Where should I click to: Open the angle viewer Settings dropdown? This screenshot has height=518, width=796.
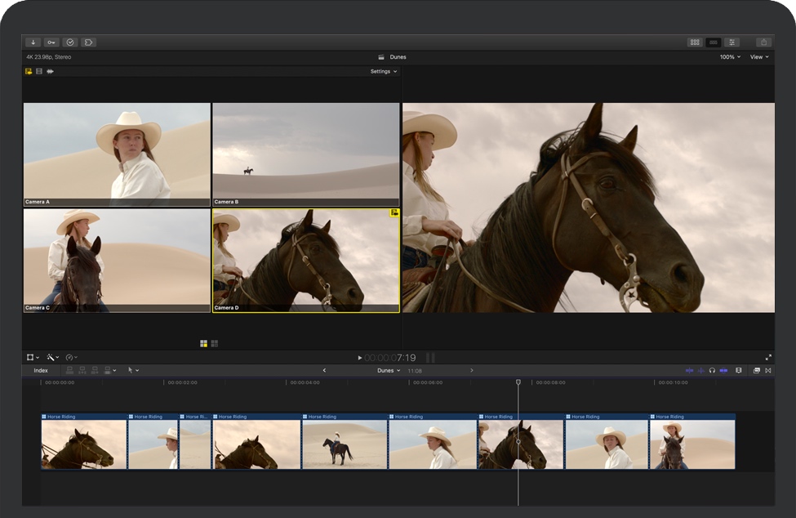click(x=384, y=71)
